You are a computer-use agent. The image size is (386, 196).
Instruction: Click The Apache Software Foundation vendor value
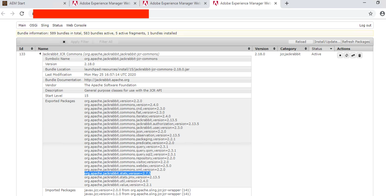110,85
